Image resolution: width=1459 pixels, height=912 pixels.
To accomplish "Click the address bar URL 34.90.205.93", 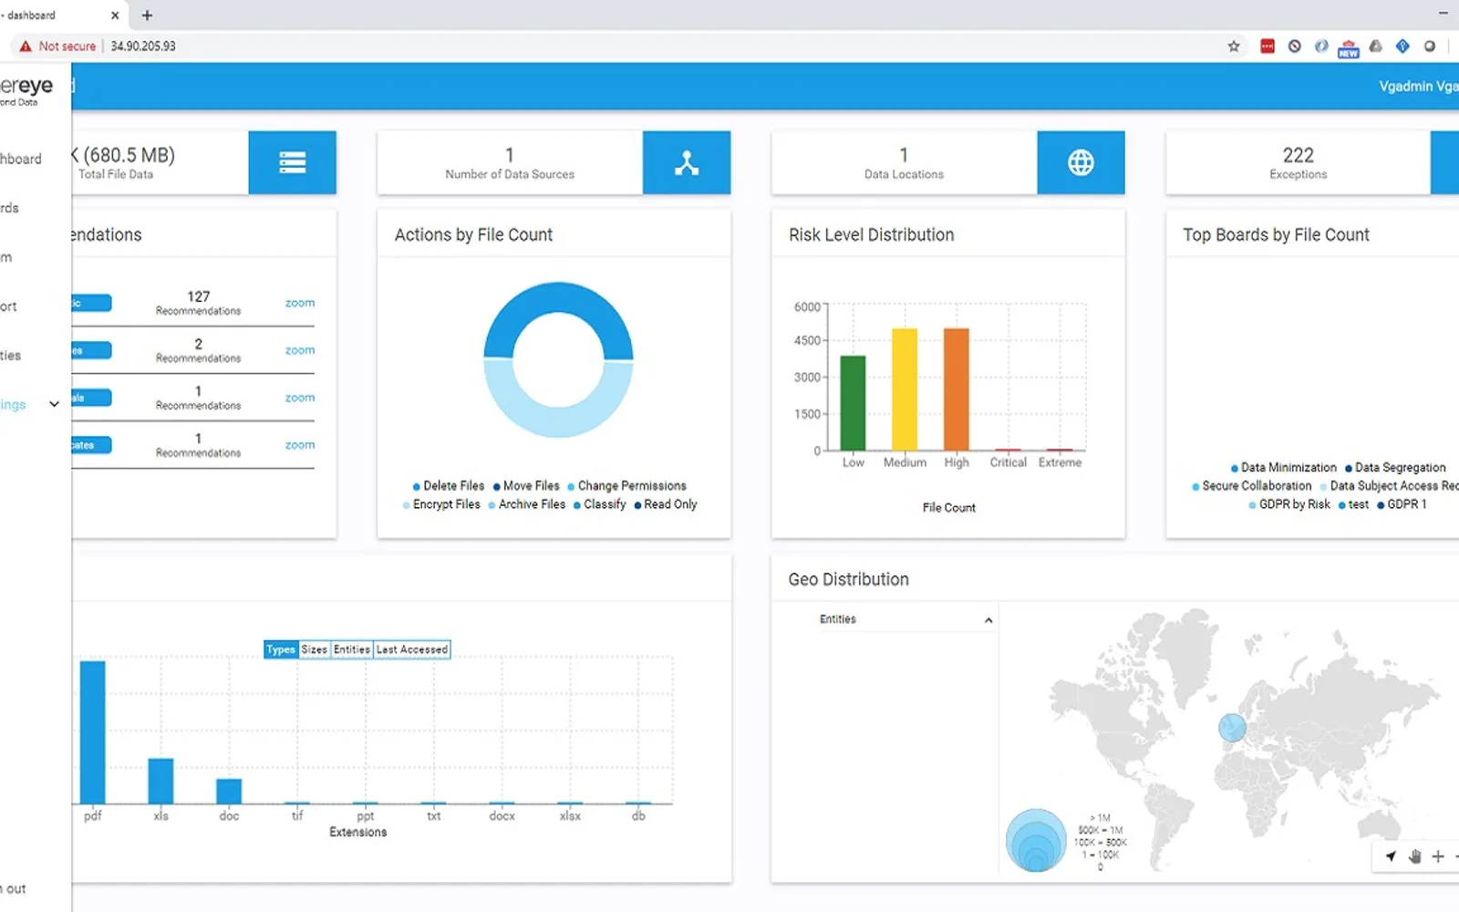I will point(143,46).
